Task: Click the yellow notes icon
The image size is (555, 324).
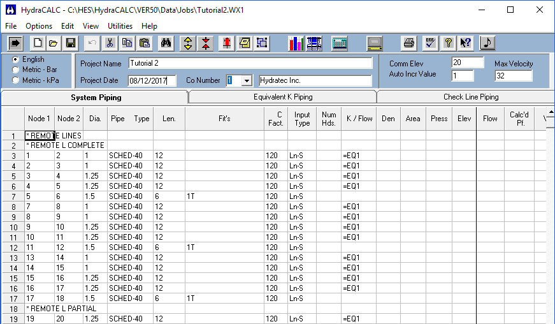Action: (x=245, y=43)
